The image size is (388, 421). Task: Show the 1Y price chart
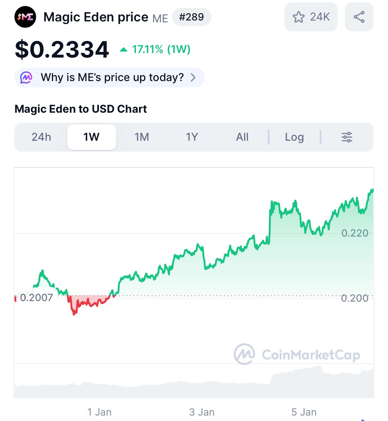[x=192, y=137]
